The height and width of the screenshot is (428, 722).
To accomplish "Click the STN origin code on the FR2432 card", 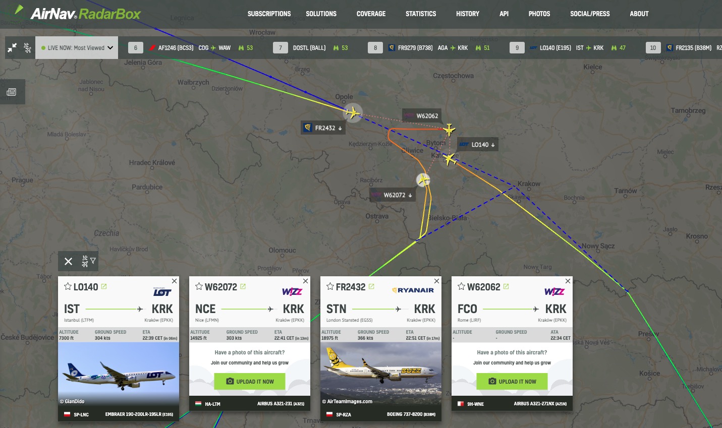I will 336,309.
